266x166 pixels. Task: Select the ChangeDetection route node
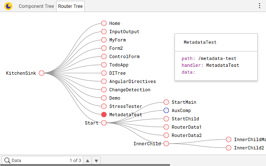[104, 90]
